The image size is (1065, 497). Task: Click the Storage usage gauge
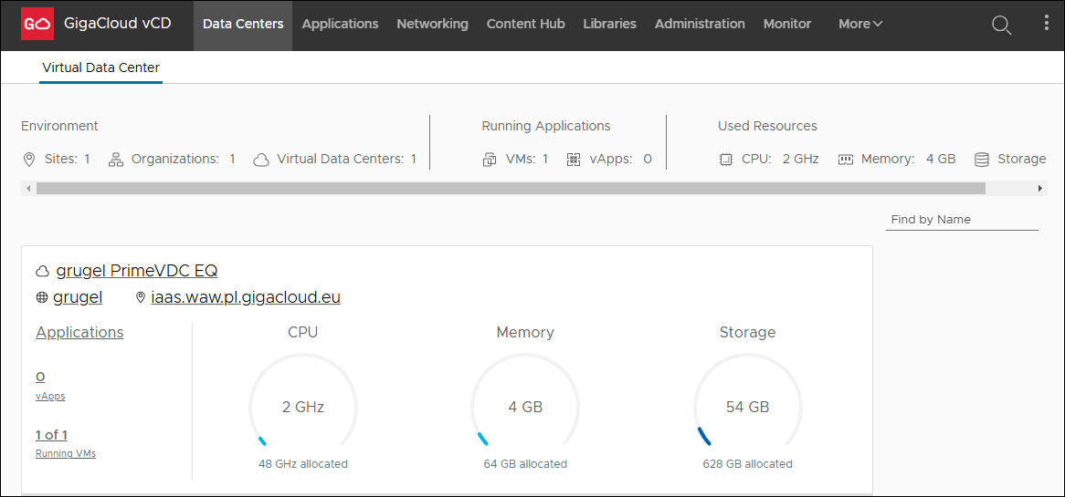[x=747, y=407]
